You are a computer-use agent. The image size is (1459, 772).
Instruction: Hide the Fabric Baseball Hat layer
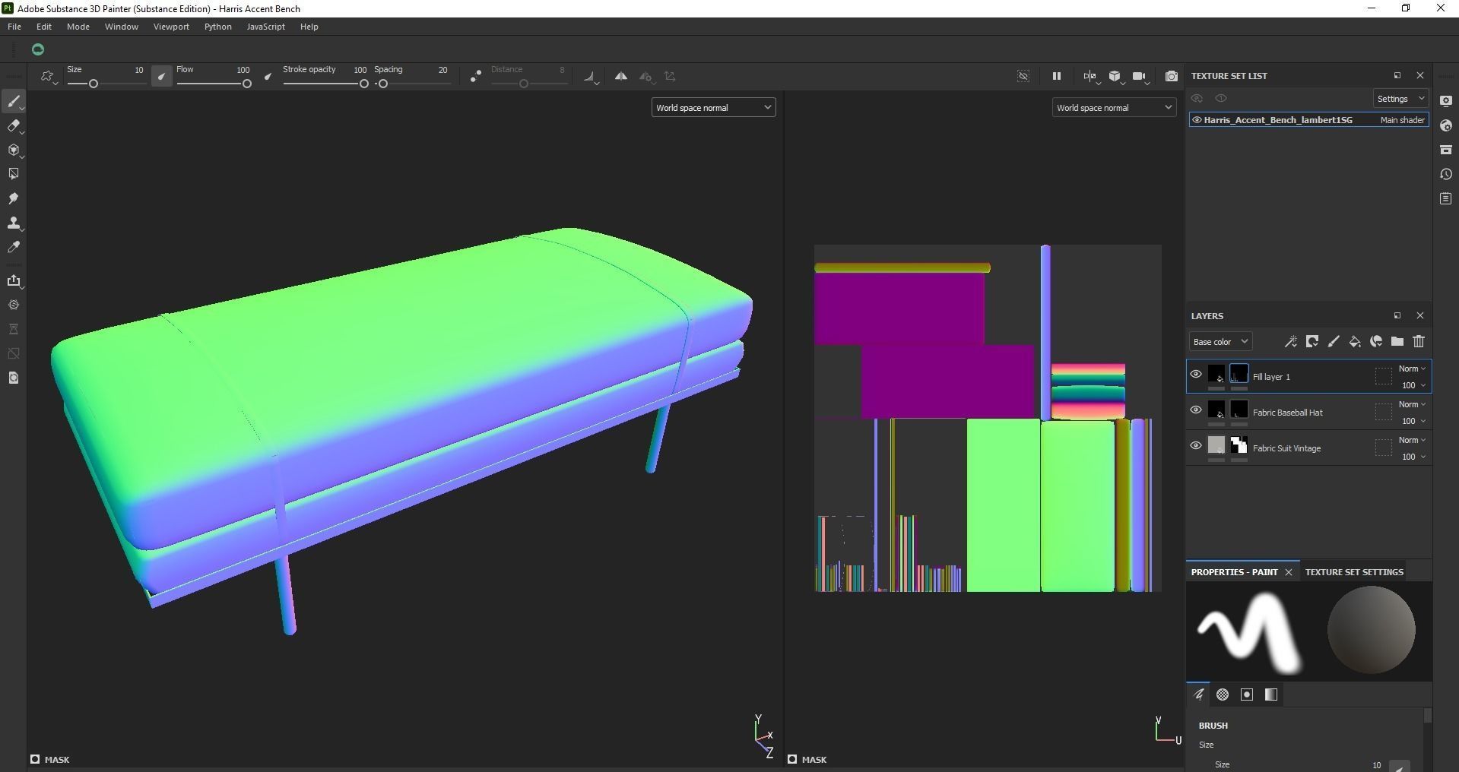pos(1196,410)
